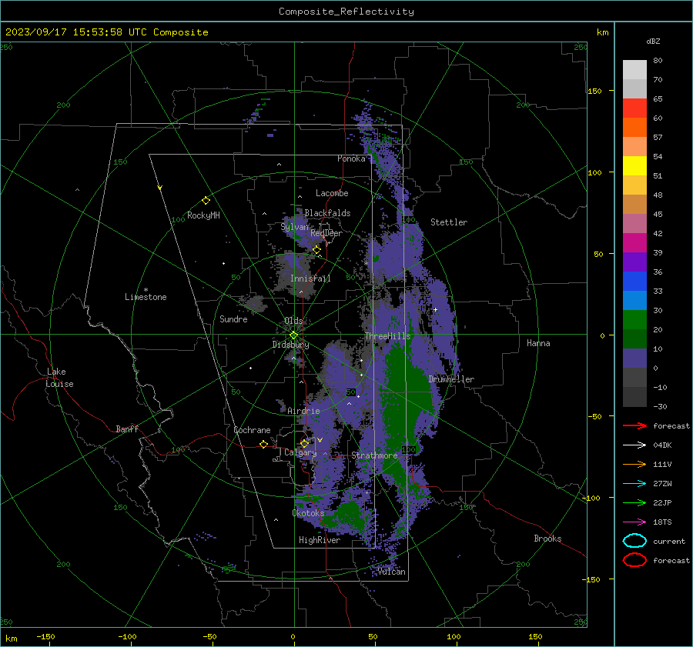
Task: Select the 30 dBZ blue color swatch
Action: 634,300
